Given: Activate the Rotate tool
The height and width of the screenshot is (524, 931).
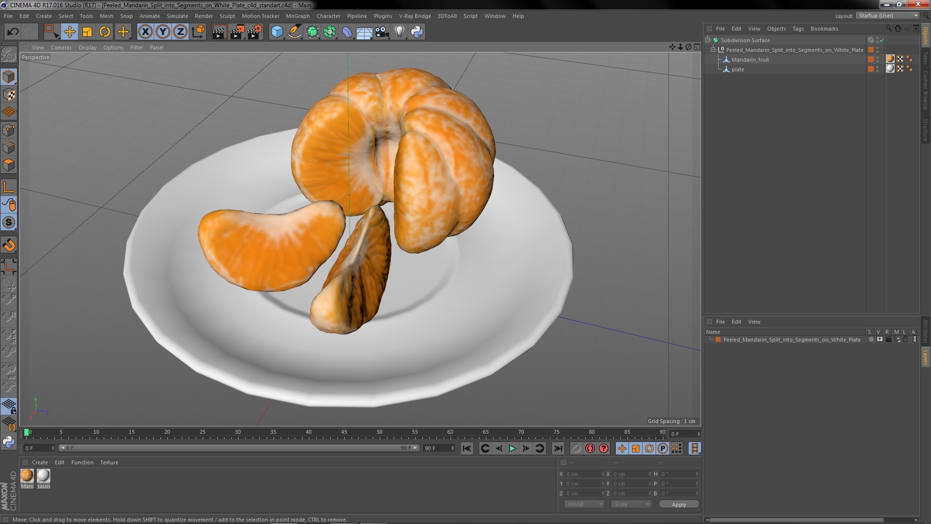Looking at the screenshot, I should (105, 32).
